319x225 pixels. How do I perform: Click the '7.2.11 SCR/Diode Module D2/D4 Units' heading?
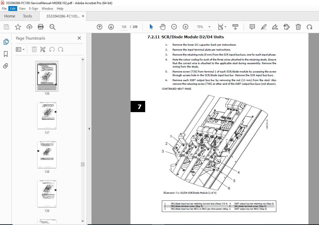(x=186, y=37)
